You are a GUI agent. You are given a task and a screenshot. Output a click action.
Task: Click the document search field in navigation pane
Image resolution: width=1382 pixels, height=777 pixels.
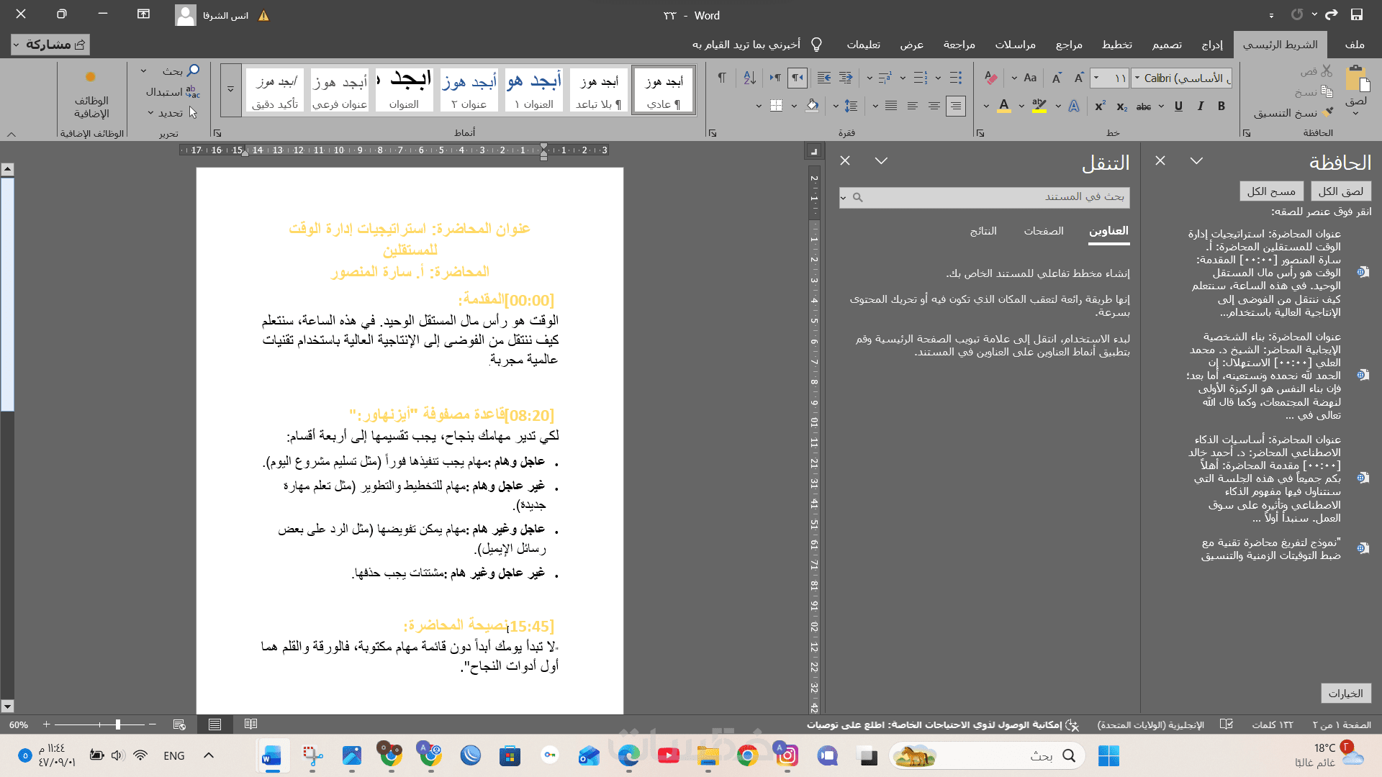pyautogui.click(x=993, y=197)
